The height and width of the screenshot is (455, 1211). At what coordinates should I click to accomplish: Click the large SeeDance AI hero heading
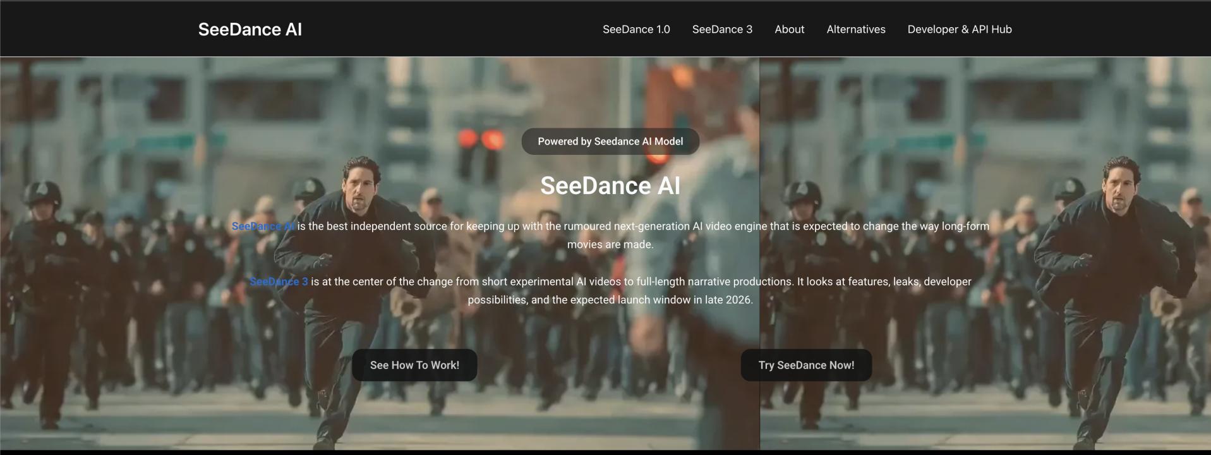coord(610,186)
